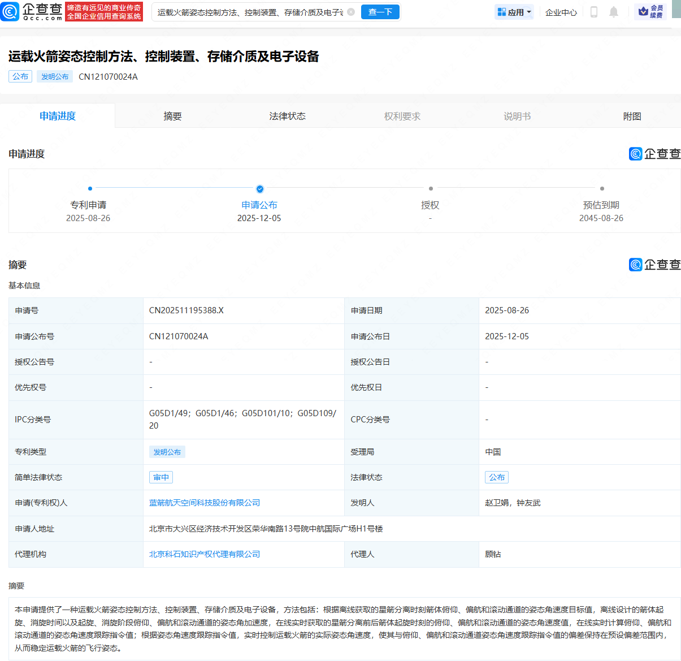Screen dimensions: 681x661
Task: Select the 附图 tab
Action: pyautogui.click(x=632, y=116)
